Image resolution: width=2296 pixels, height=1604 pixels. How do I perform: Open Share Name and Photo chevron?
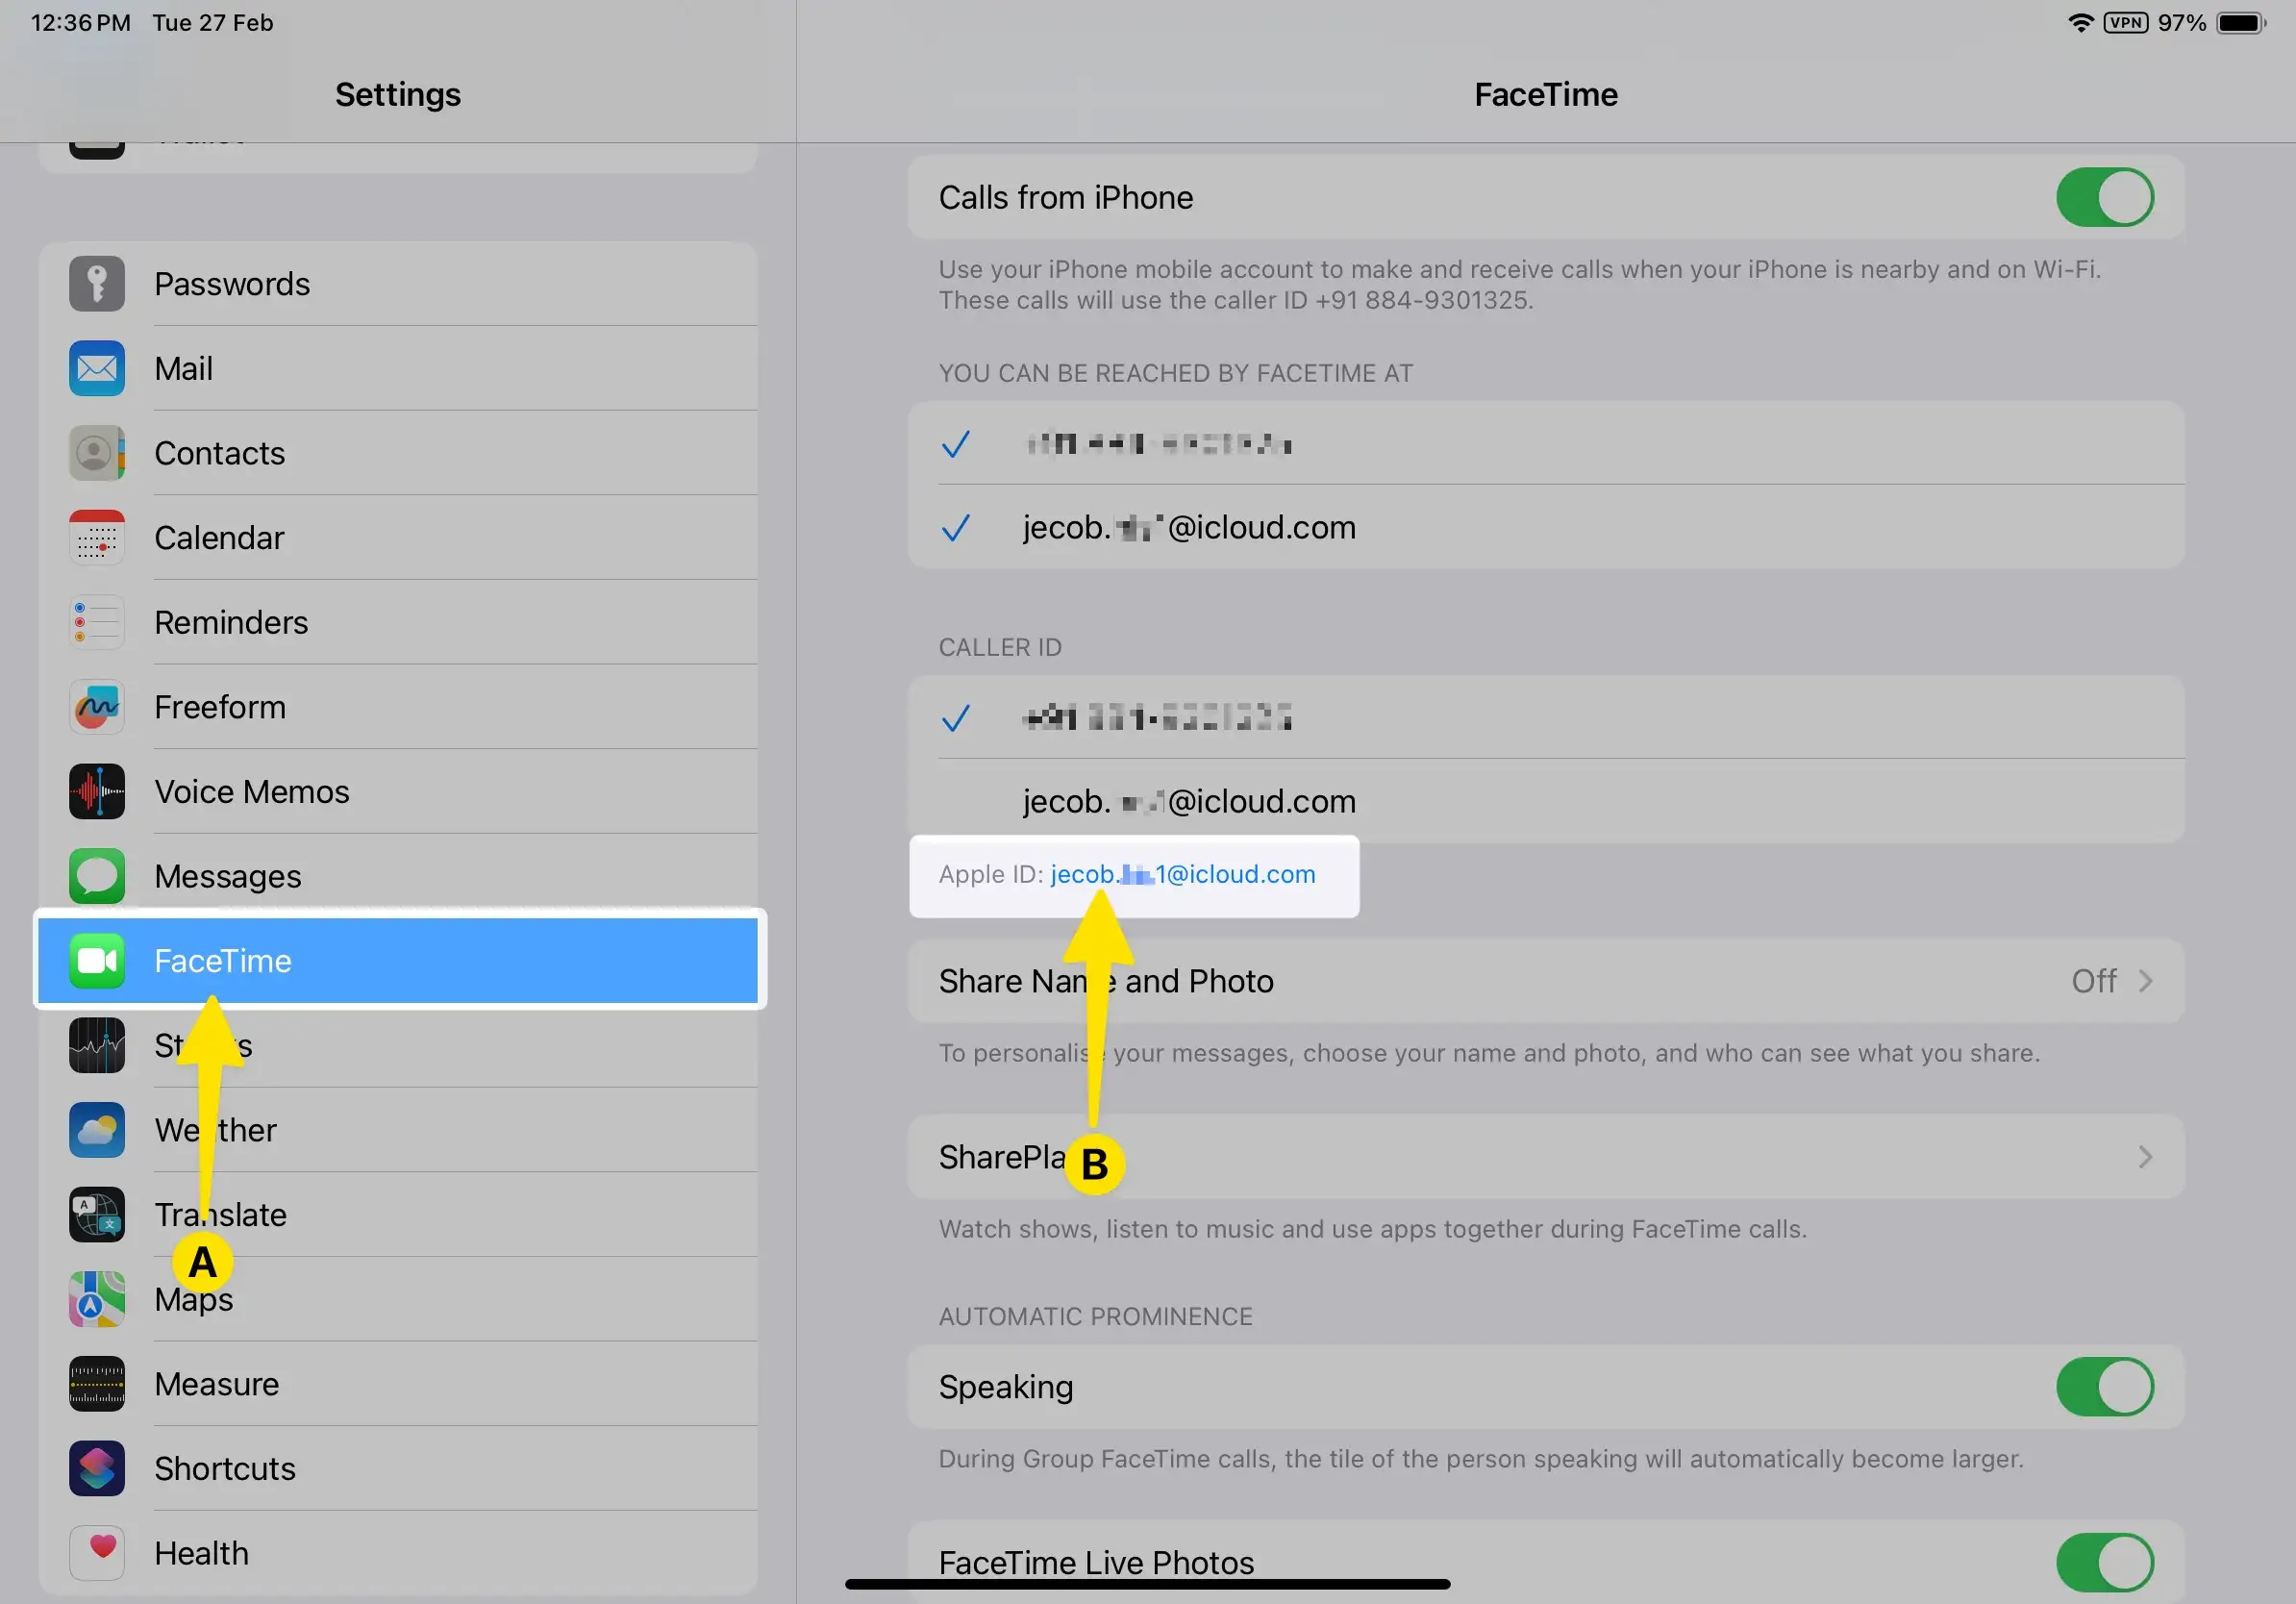pyautogui.click(x=2145, y=981)
